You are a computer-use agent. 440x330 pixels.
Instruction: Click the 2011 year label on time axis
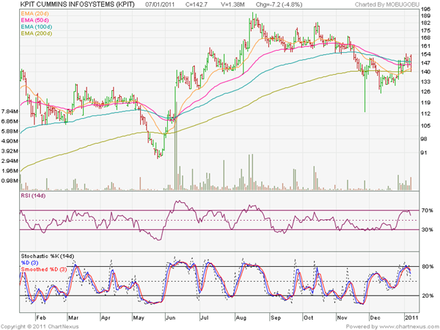411,318
